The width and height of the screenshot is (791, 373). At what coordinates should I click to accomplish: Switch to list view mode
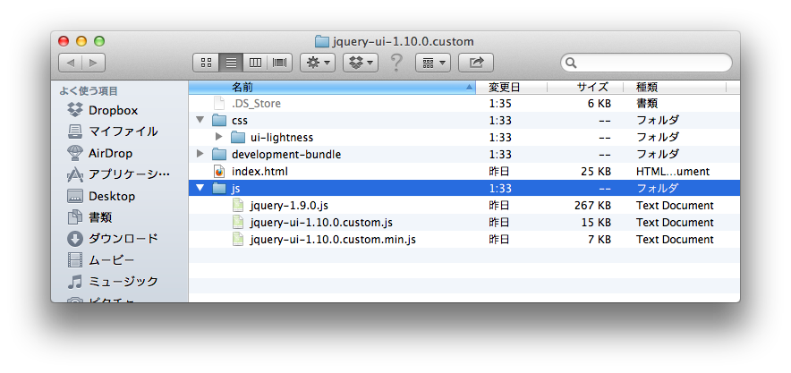(x=231, y=63)
